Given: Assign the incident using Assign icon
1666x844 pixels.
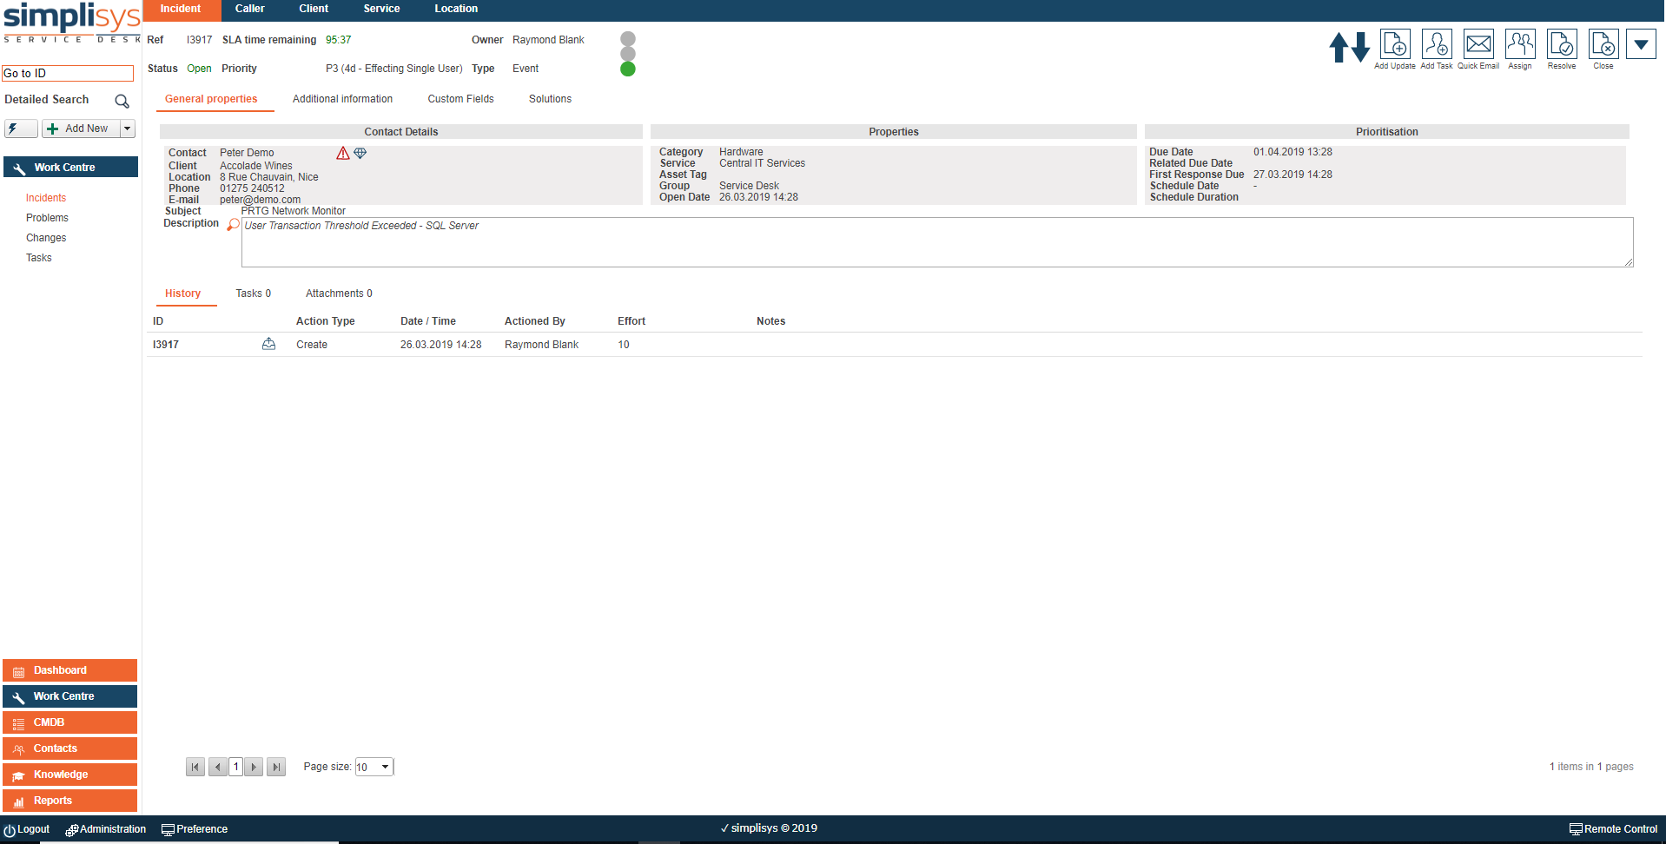Looking at the screenshot, I should 1520,44.
